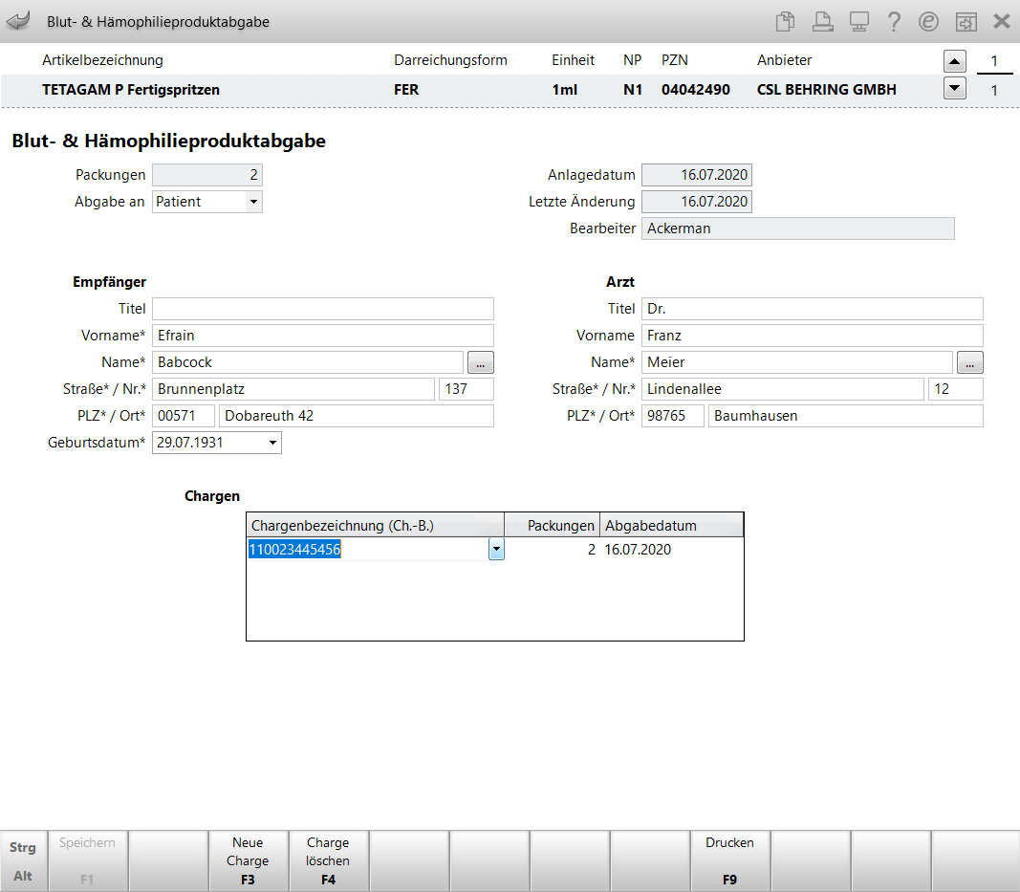Click the PZN value 04042490
Image resolution: width=1020 pixels, height=892 pixels.
[x=695, y=90]
